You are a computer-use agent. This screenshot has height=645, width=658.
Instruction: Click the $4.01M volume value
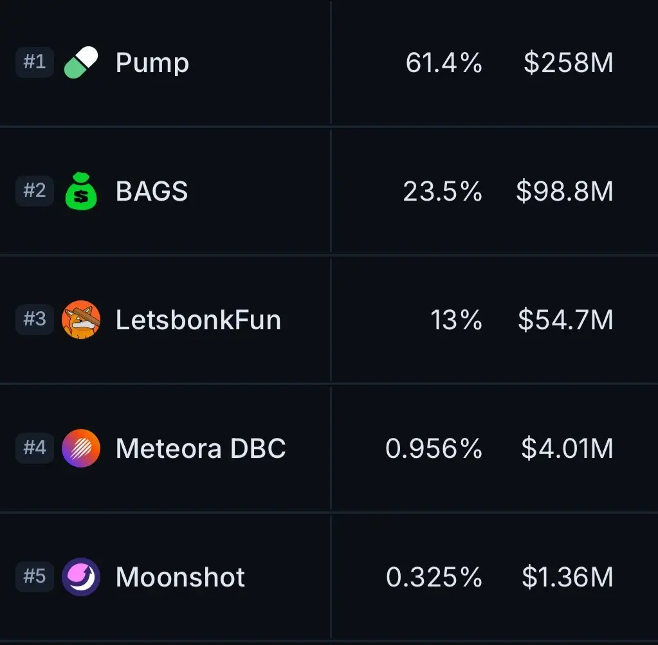pos(567,448)
